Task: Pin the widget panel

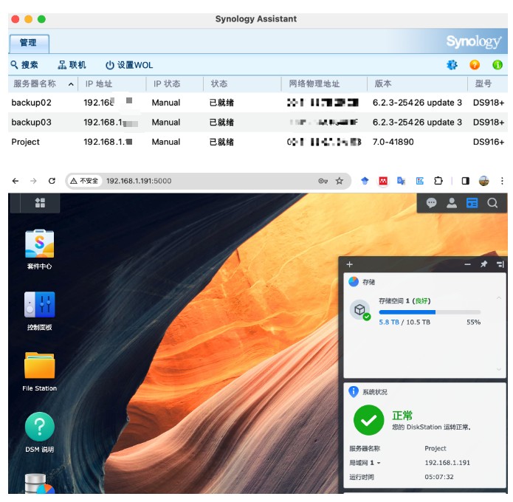Action: tap(483, 264)
